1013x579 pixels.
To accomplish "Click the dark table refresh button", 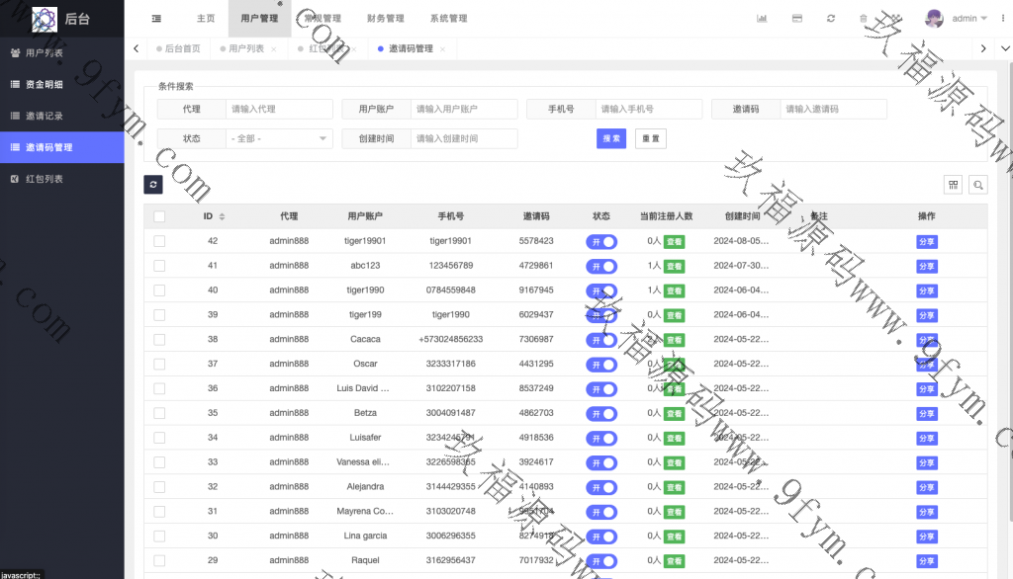I will pos(152,184).
